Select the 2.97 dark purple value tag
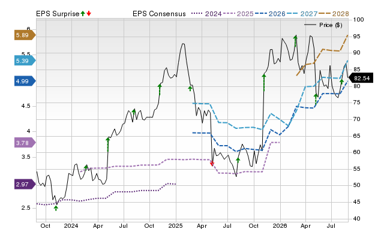The image size is (384, 229). coord(25,184)
